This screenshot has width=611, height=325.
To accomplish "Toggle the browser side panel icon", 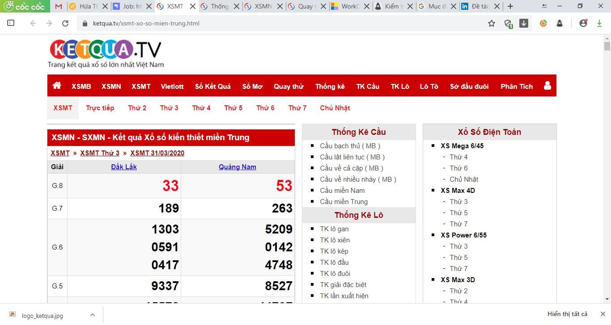I will tap(11, 23).
